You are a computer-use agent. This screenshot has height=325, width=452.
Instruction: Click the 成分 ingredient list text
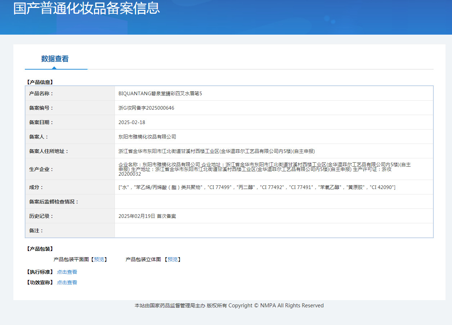(257, 187)
